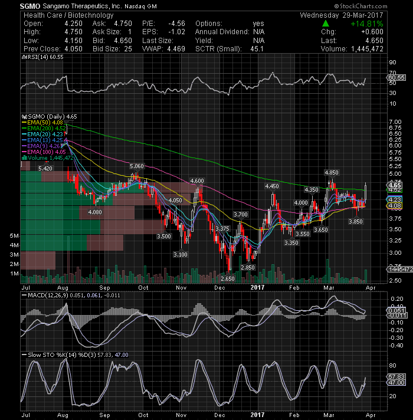Click the 3.550 low price annotation
This screenshot has width=413, height=420.
pyautogui.click(x=303, y=234)
